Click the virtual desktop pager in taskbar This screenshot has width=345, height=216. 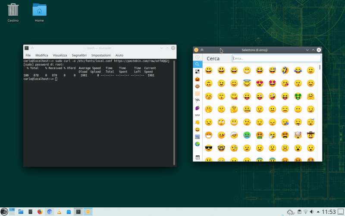pyautogui.click(x=12, y=212)
